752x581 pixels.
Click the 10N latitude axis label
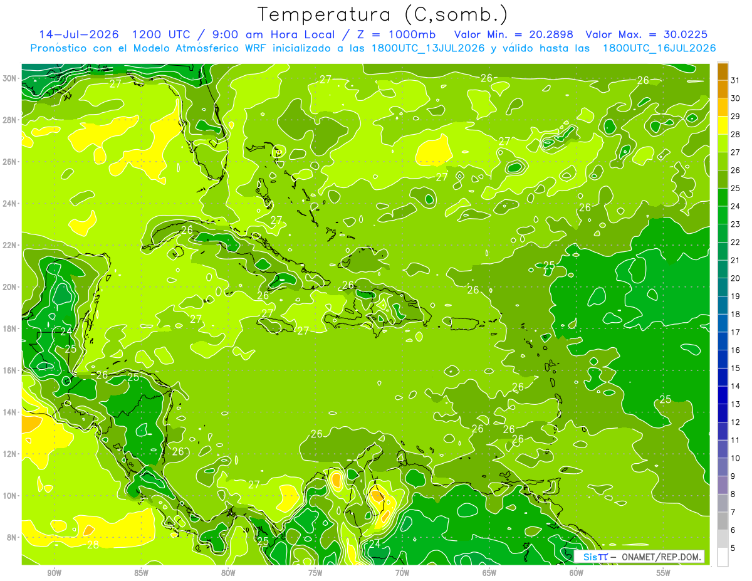tap(9, 495)
